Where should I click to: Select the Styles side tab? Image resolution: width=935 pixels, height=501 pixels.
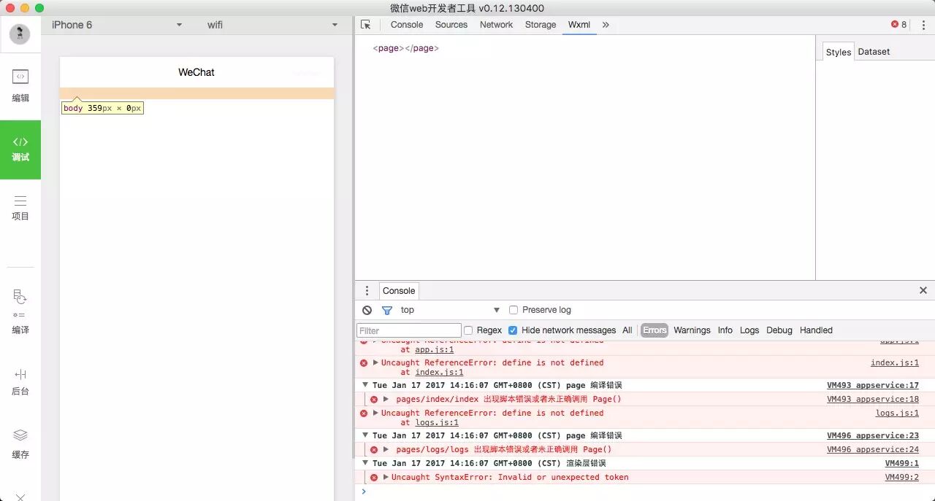click(838, 52)
